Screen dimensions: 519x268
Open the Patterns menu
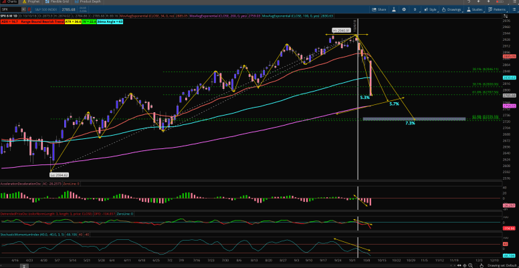[x=496, y=9]
